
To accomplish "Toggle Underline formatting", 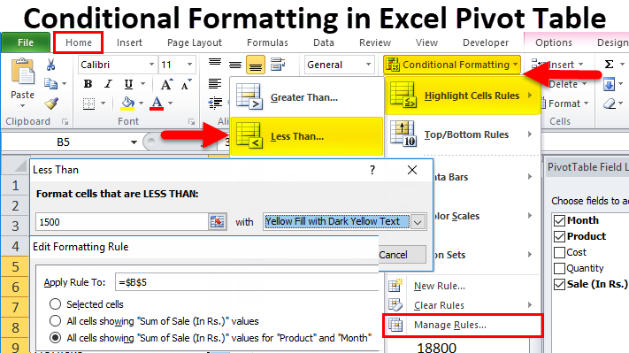I will click(128, 84).
